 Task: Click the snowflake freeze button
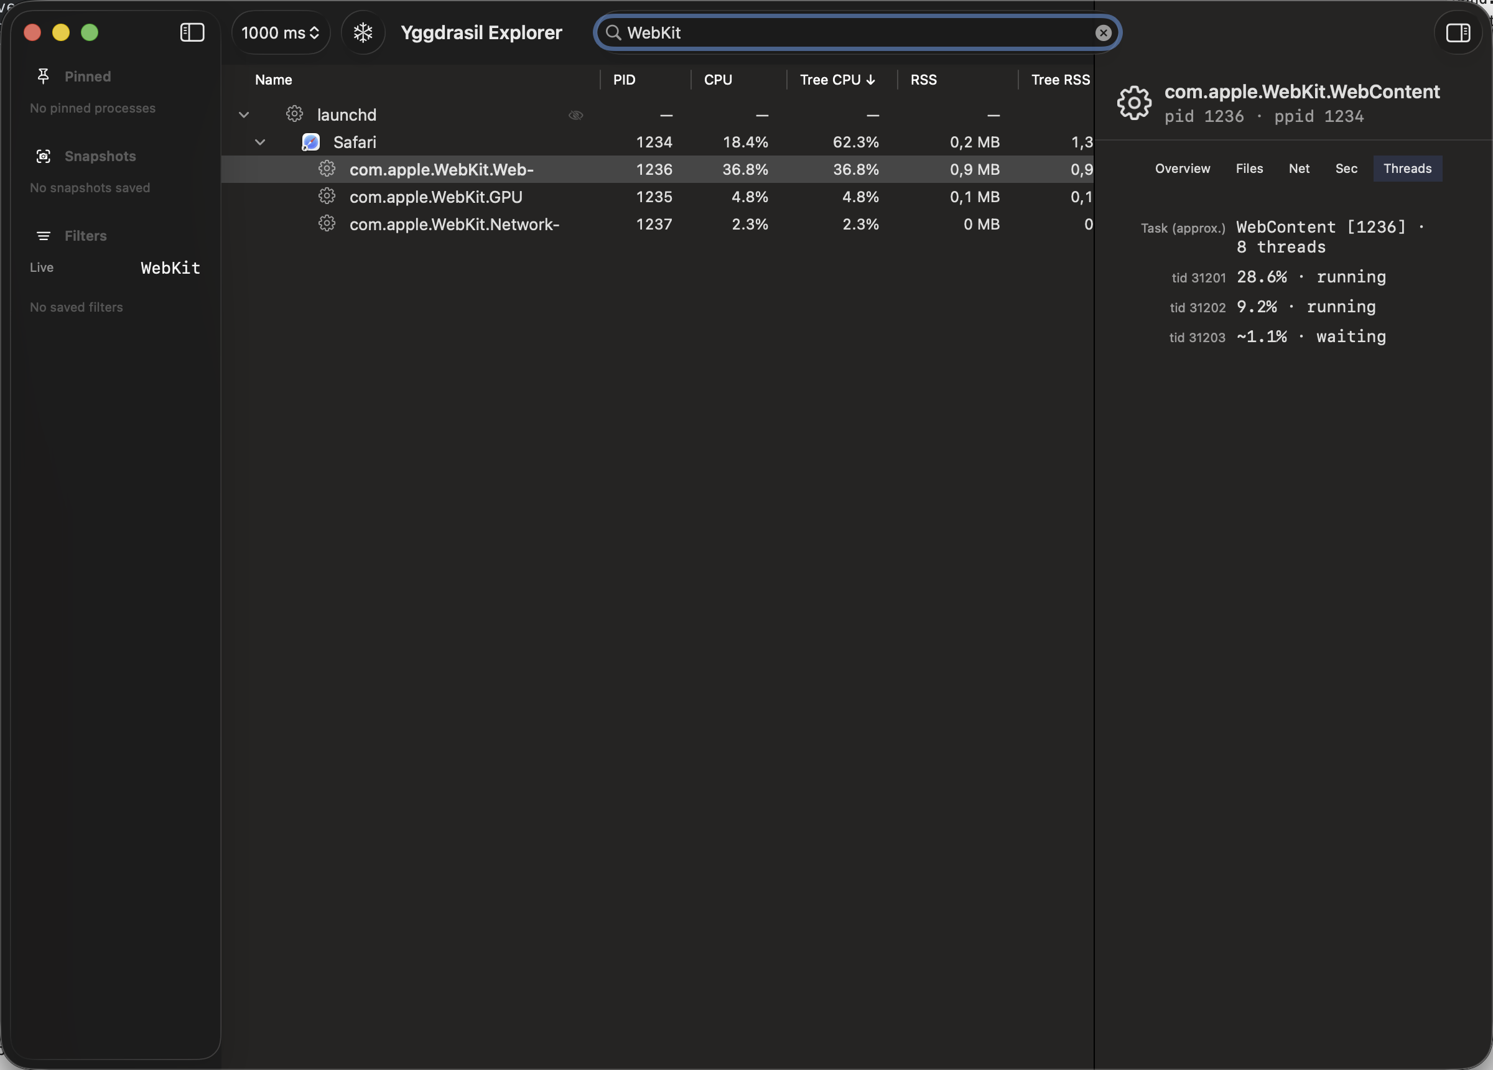tap(363, 32)
